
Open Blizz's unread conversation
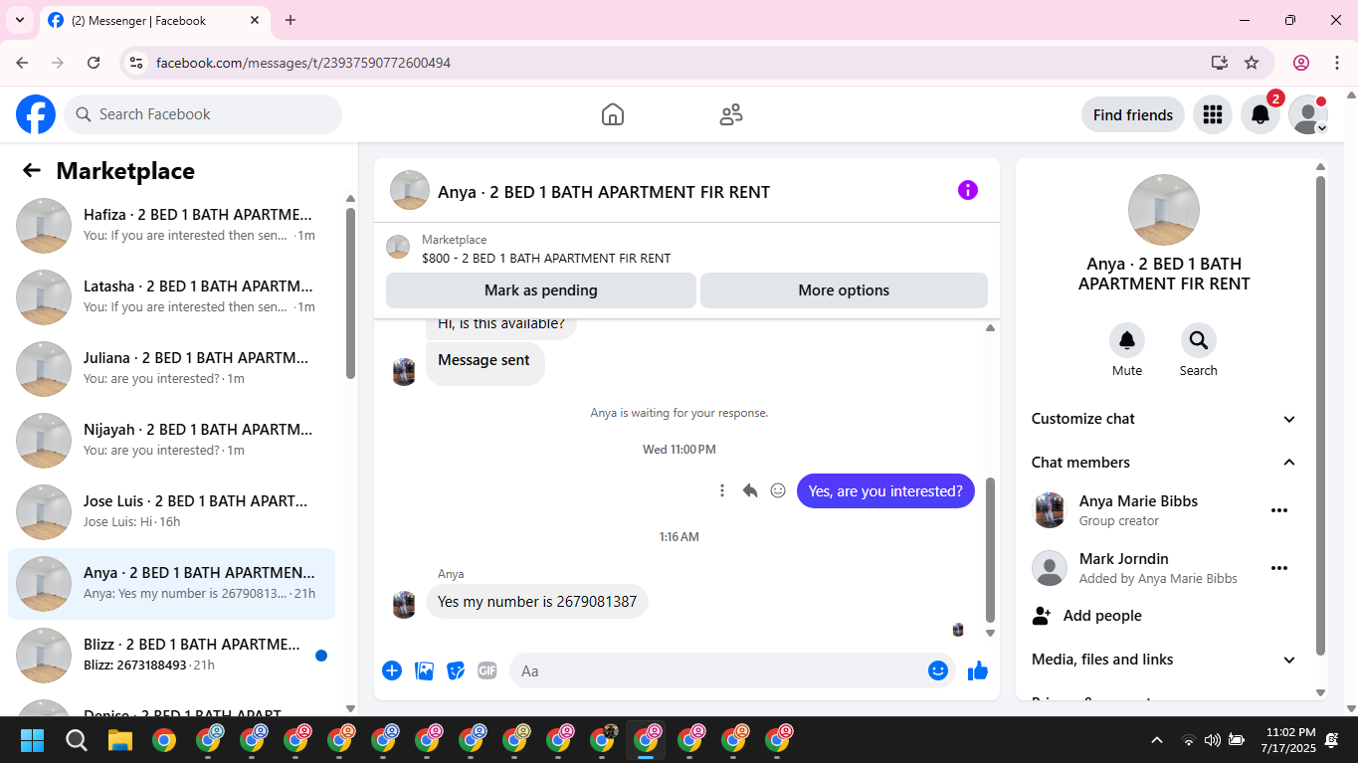pos(171,655)
